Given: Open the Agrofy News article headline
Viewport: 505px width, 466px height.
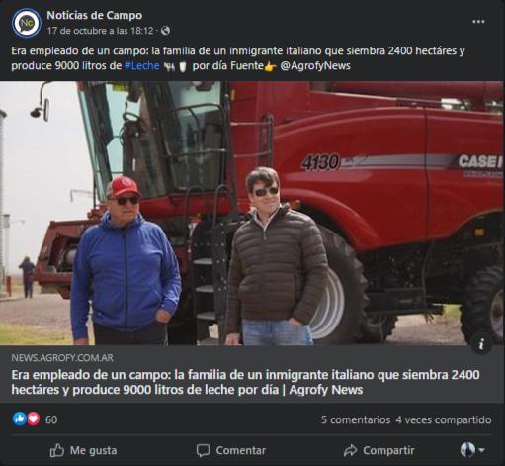Looking at the screenshot, I should pos(245,382).
